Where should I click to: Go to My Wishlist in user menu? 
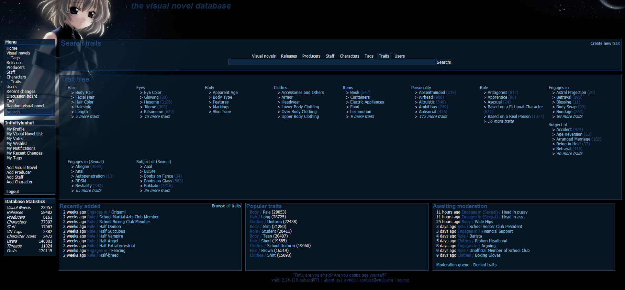click(16, 144)
